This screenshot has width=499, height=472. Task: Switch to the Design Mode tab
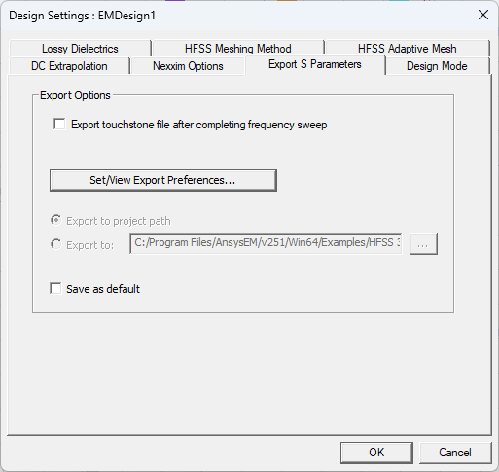tap(437, 66)
